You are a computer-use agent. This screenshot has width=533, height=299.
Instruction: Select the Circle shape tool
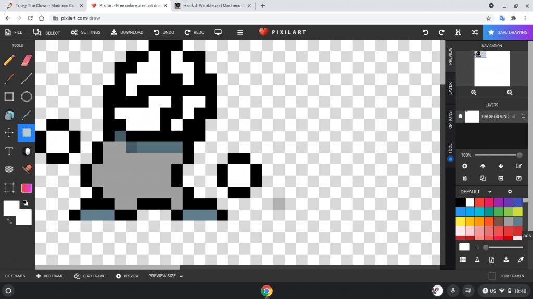27,97
